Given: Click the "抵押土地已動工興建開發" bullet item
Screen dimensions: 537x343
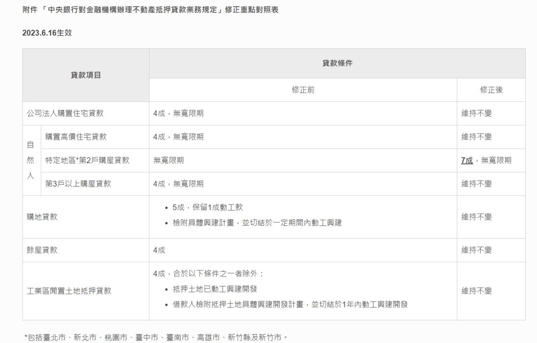Looking at the screenshot, I should pos(215,289).
